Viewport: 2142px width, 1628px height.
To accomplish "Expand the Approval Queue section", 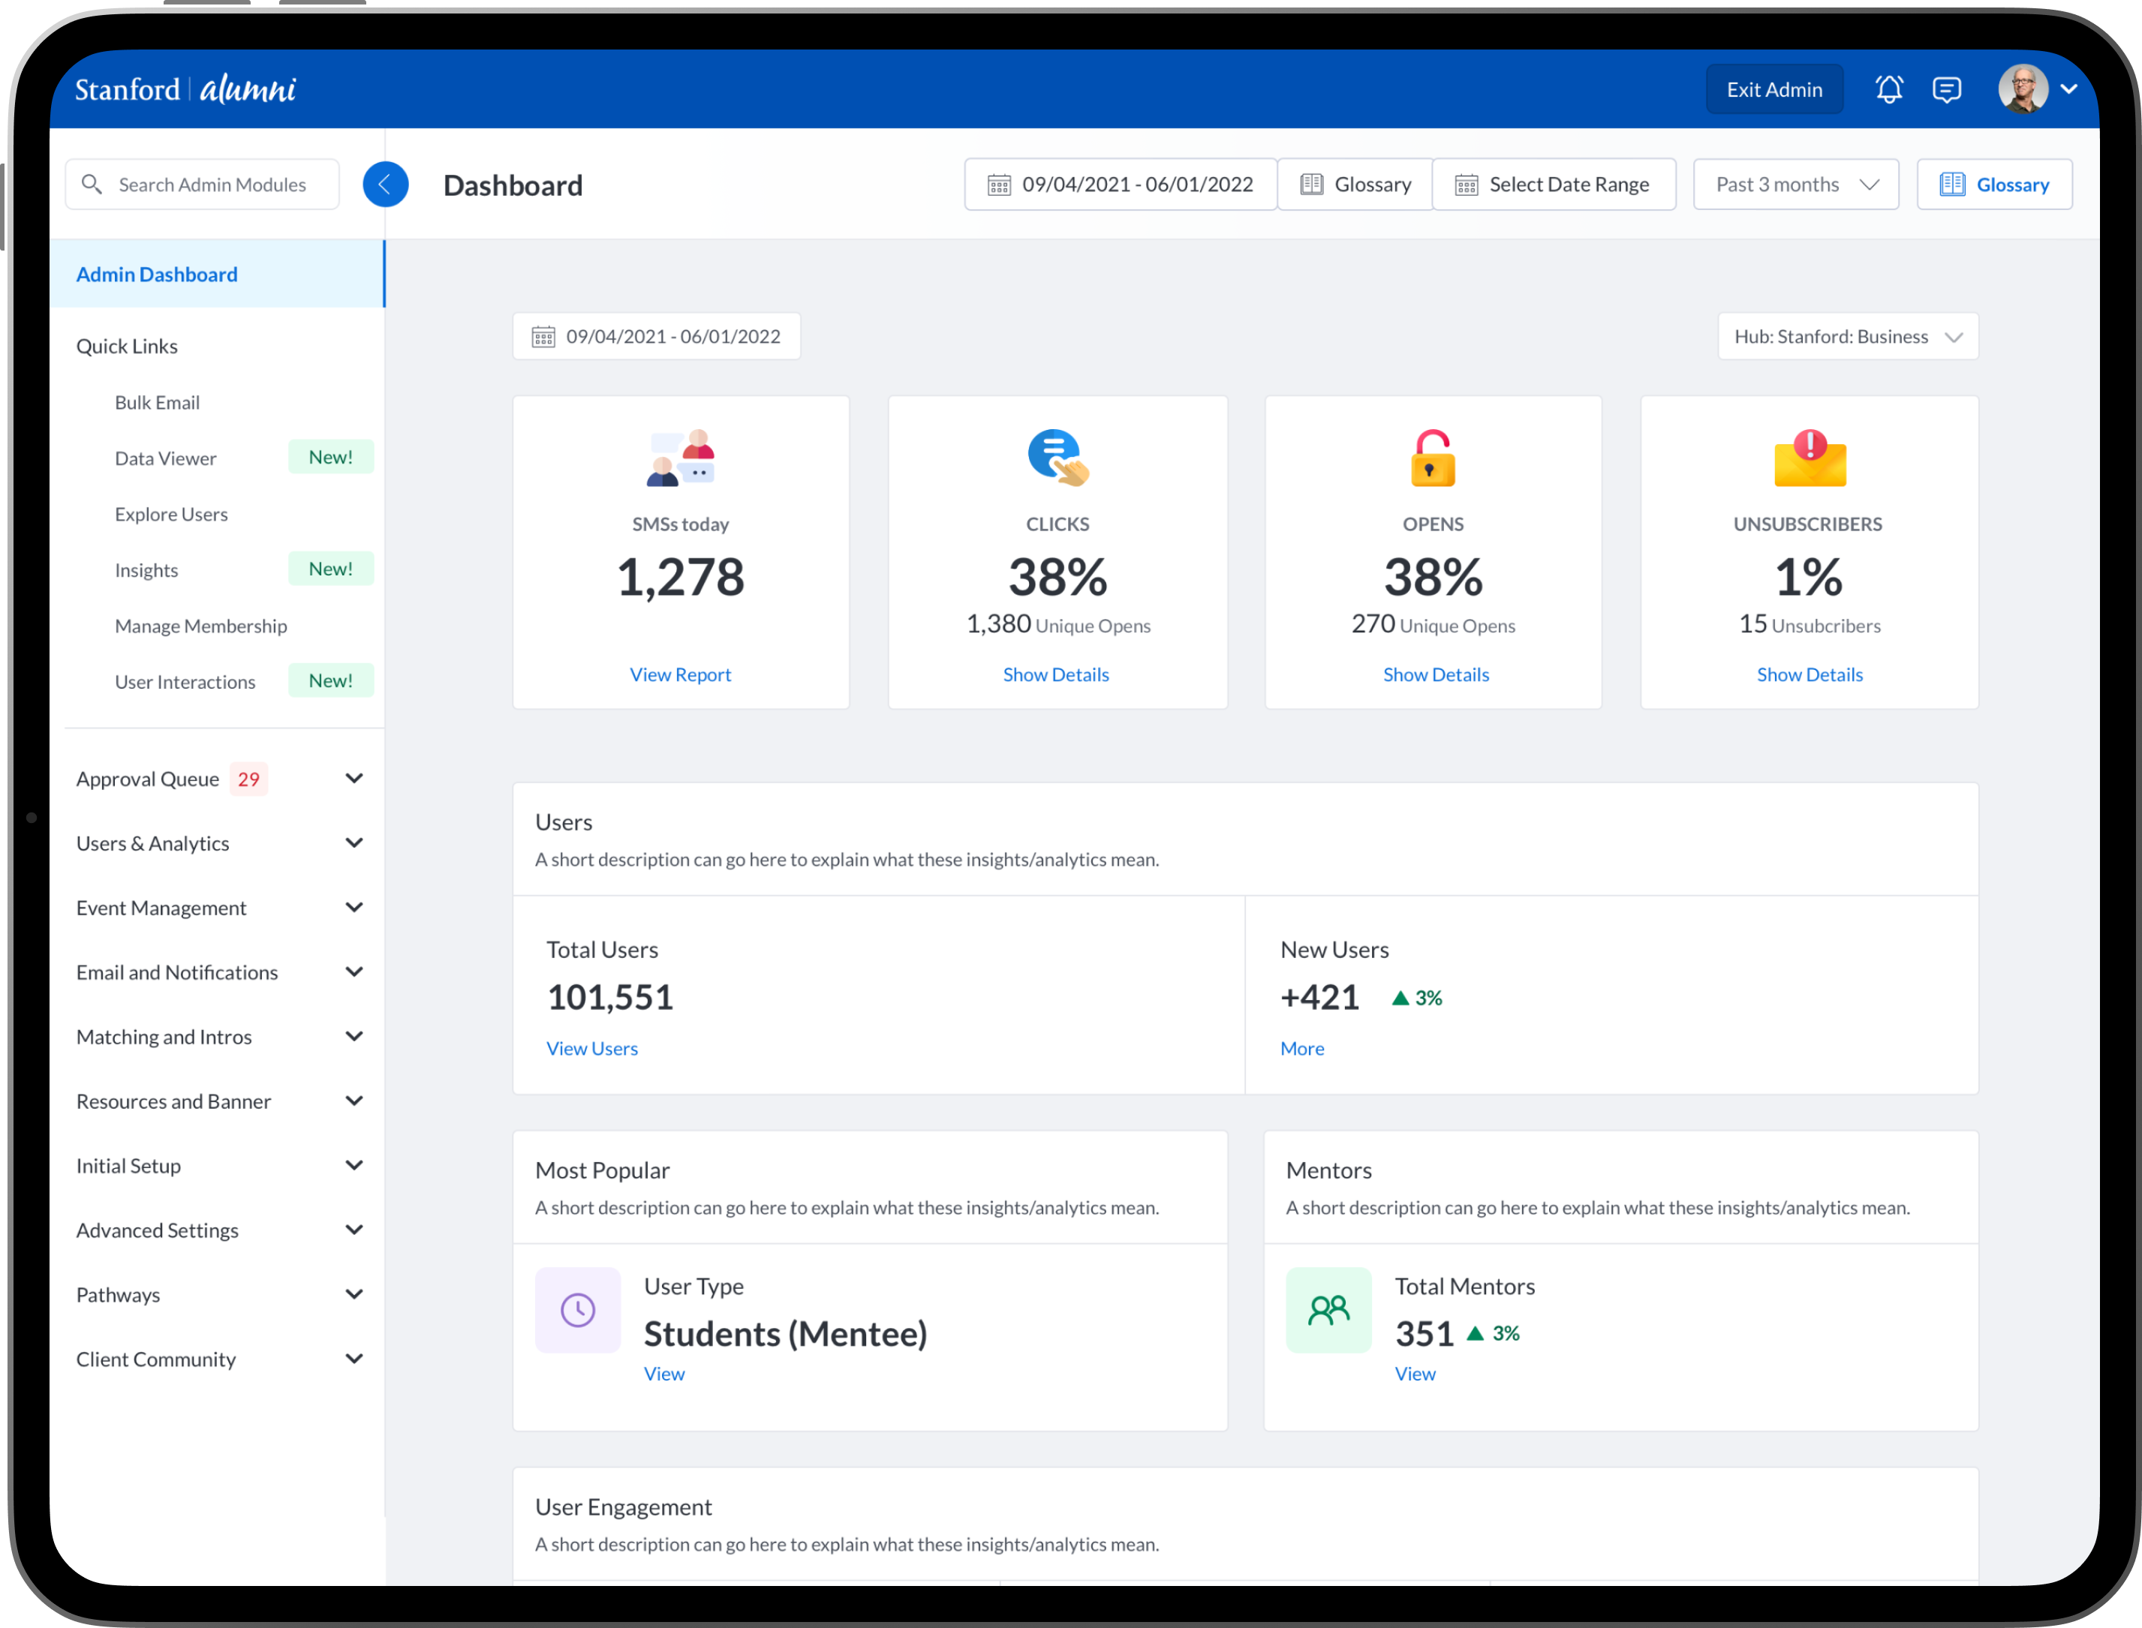I will pyautogui.click(x=353, y=778).
